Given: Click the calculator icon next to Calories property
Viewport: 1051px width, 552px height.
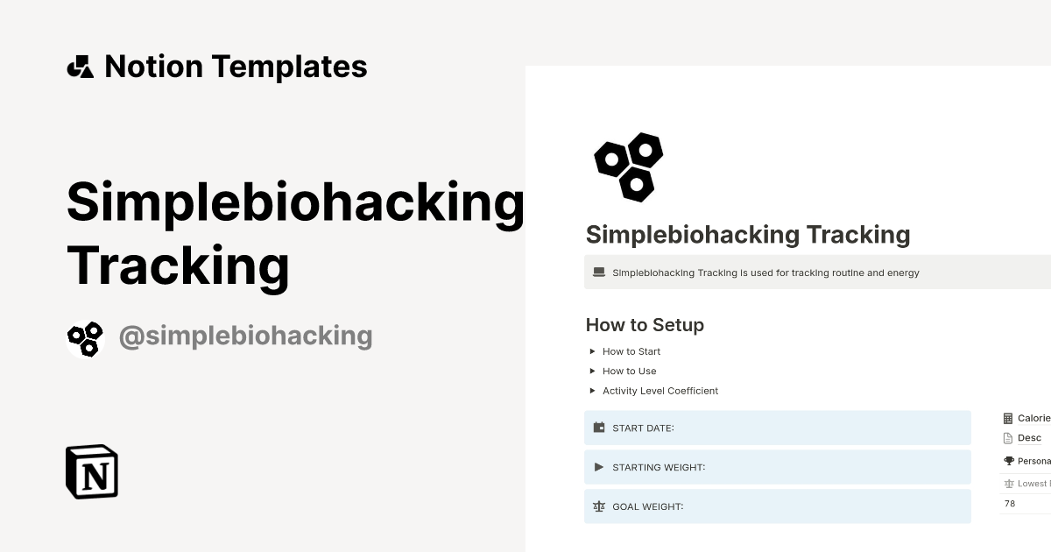Looking at the screenshot, I should (x=1007, y=418).
